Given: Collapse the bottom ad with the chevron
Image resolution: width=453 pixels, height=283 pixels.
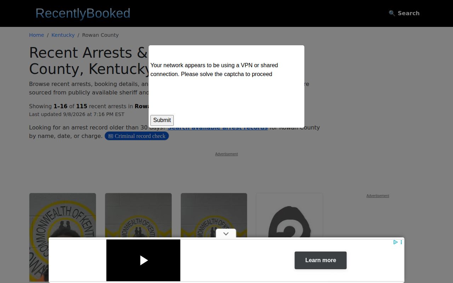Looking at the screenshot, I should pos(226,234).
